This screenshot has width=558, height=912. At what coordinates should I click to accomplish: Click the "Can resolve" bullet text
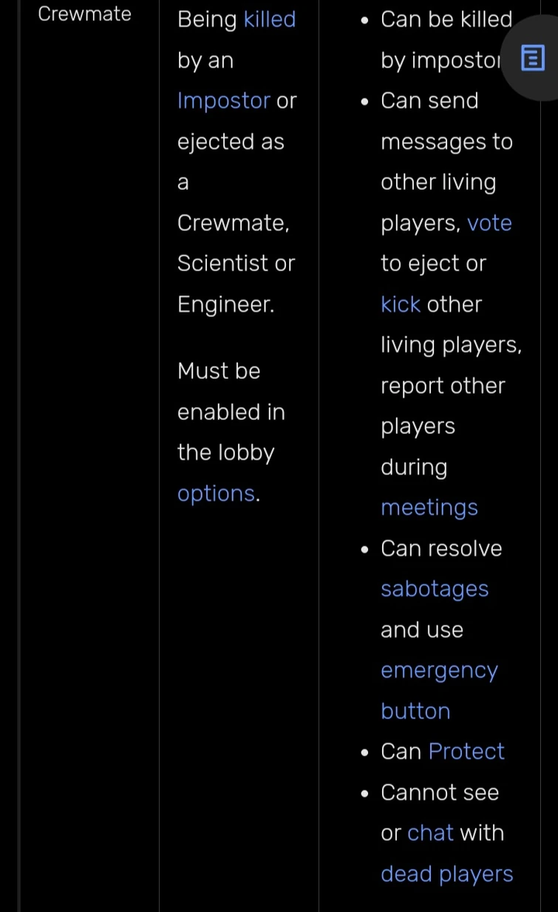pyautogui.click(x=441, y=548)
